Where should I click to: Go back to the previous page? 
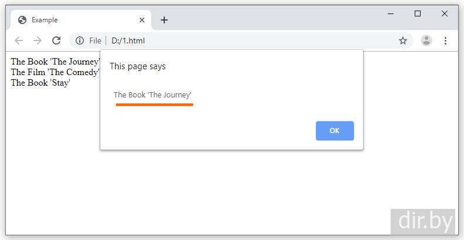18,40
